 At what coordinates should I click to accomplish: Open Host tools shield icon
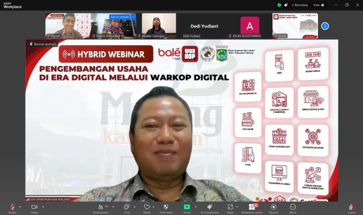[x=166, y=207]
